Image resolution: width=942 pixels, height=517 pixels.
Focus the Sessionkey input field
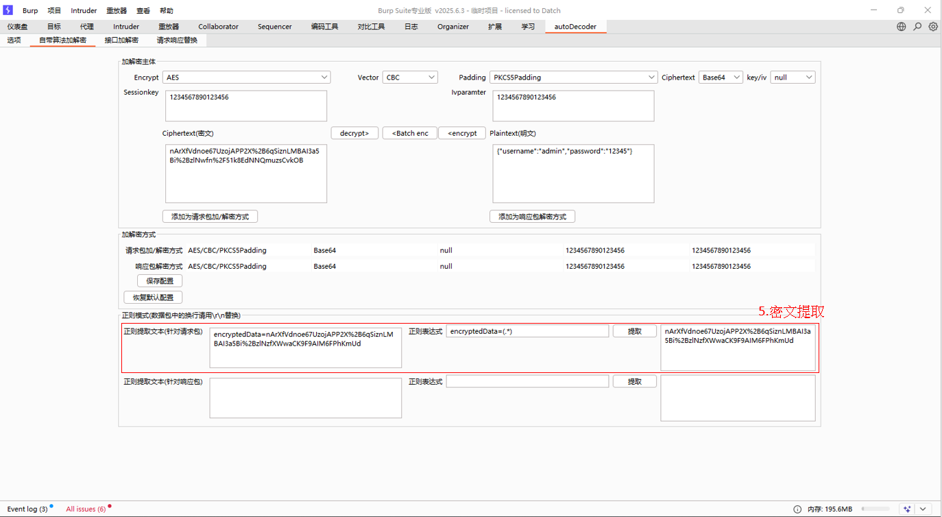coord(246,106)
